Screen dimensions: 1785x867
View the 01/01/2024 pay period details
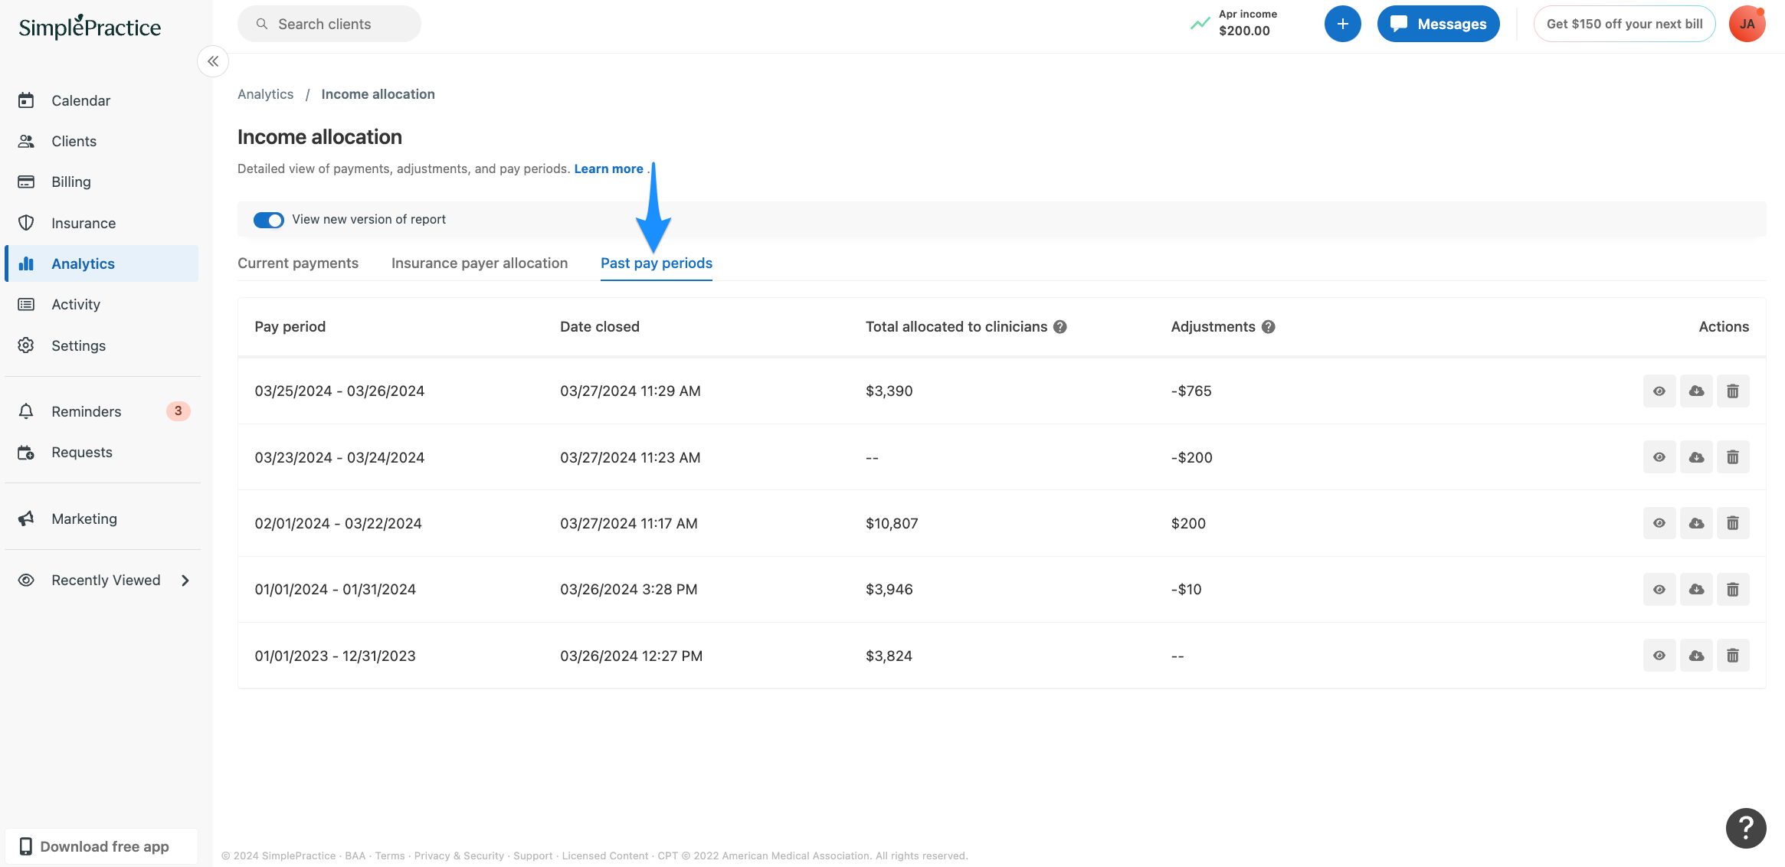point(1659,589)
